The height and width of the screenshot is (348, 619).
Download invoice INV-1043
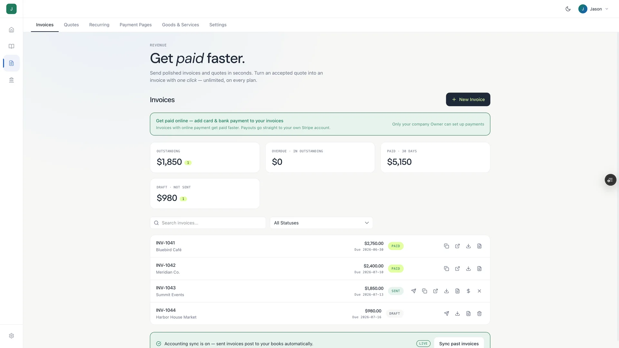click(447, 291)
